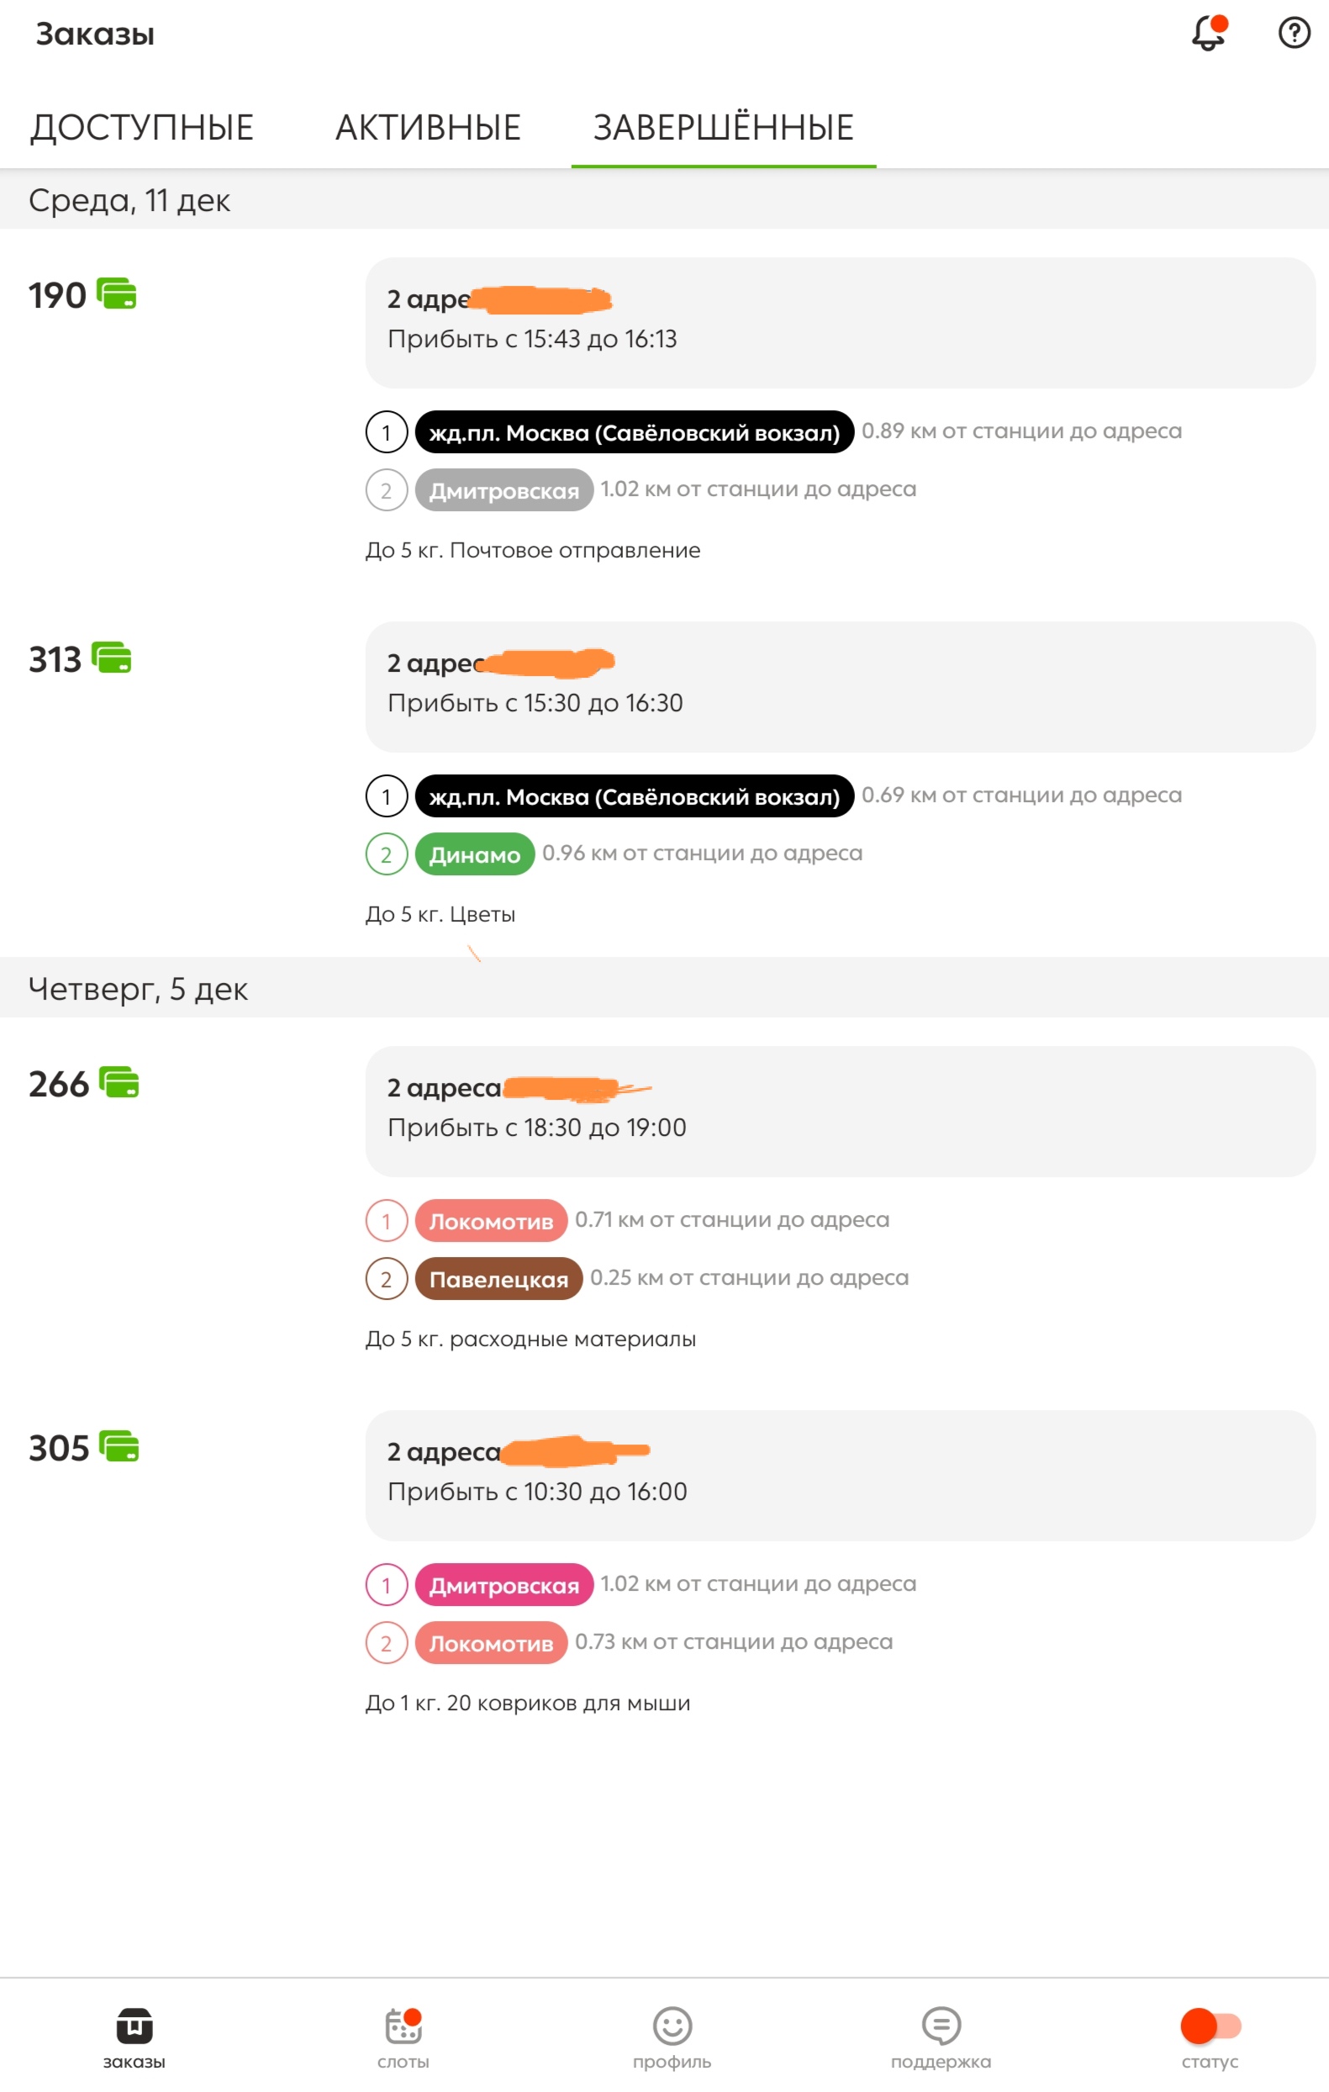This screenshot has height=2092, width=1329.
Task: Tap the card payment icon next to 305
Action: 119,1446
